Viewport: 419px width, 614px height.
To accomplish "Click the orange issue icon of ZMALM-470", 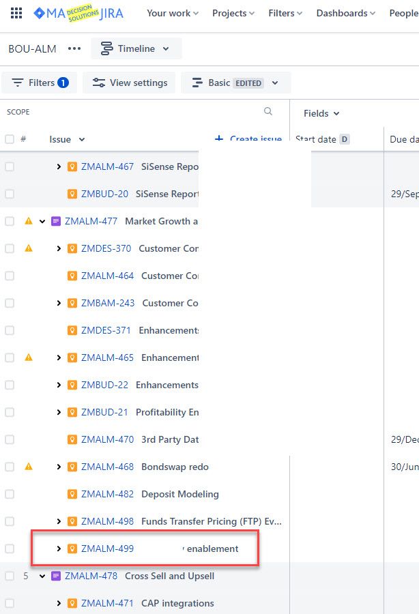I will [72, 439].
